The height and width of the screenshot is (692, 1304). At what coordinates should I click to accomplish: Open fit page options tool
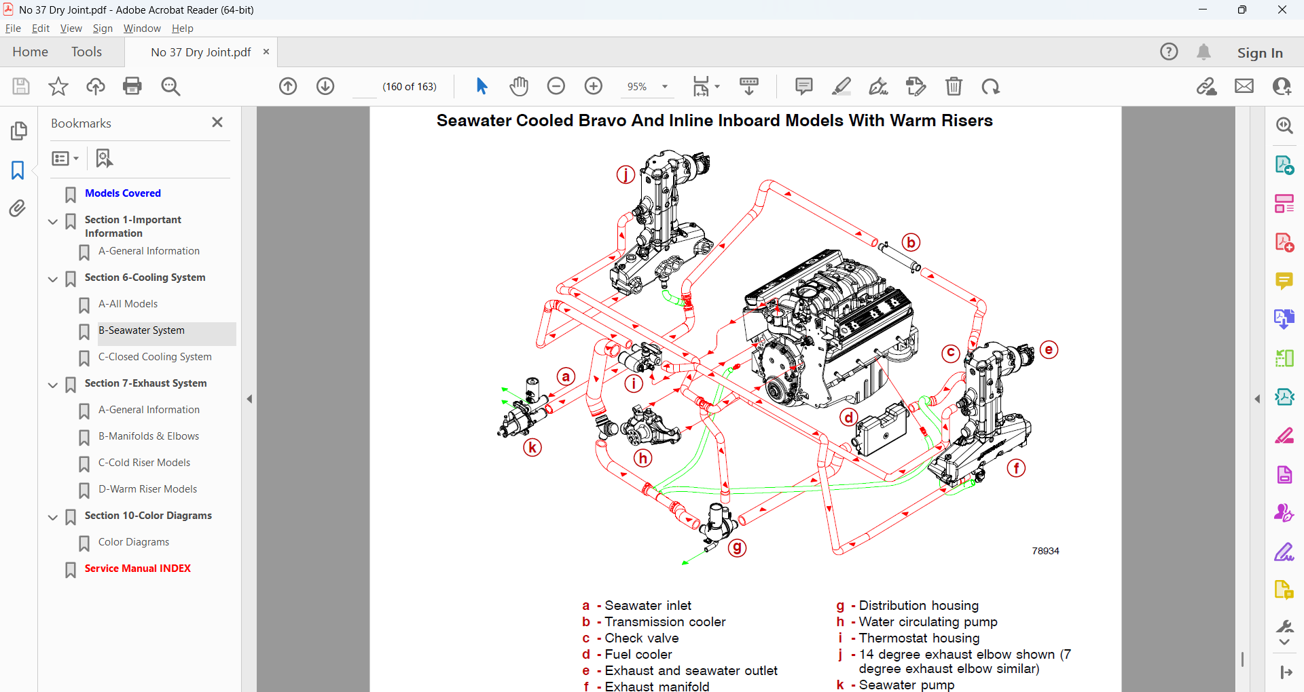[706, 86]
